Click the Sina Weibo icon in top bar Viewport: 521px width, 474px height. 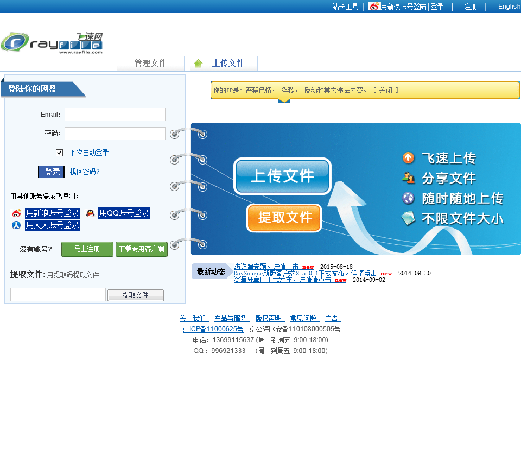374,7
